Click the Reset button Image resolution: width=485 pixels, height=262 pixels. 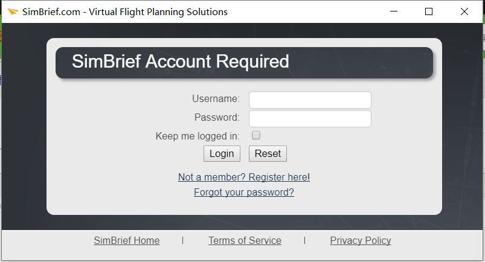(x=268, y=153)
